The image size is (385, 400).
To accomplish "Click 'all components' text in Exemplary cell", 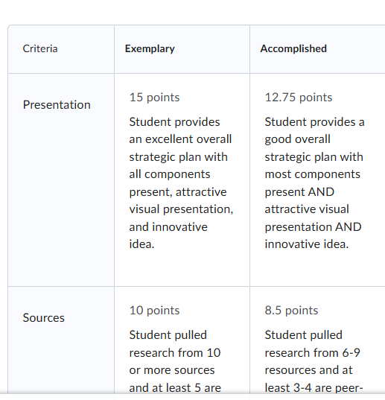I will pos(170,174).
